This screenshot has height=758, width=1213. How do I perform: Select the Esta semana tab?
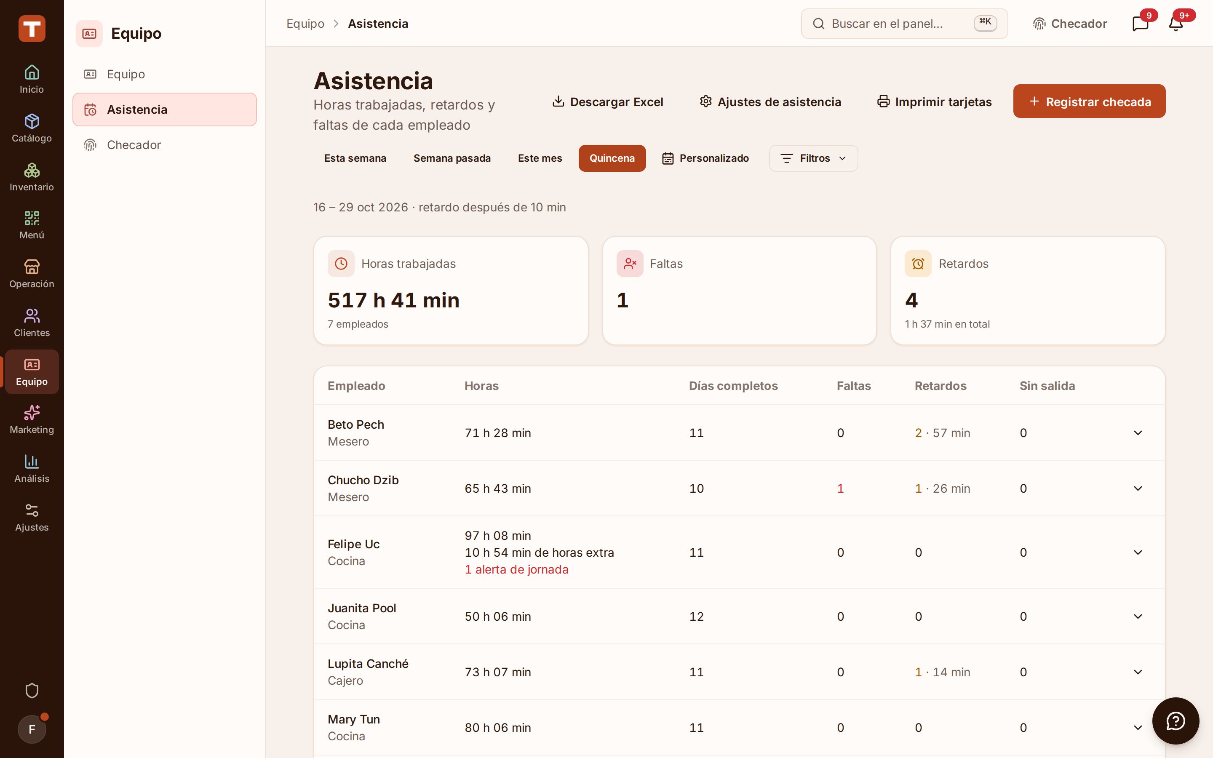[355, 158]
